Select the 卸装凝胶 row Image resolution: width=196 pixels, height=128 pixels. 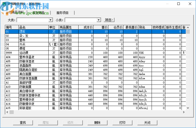[96, 108]
